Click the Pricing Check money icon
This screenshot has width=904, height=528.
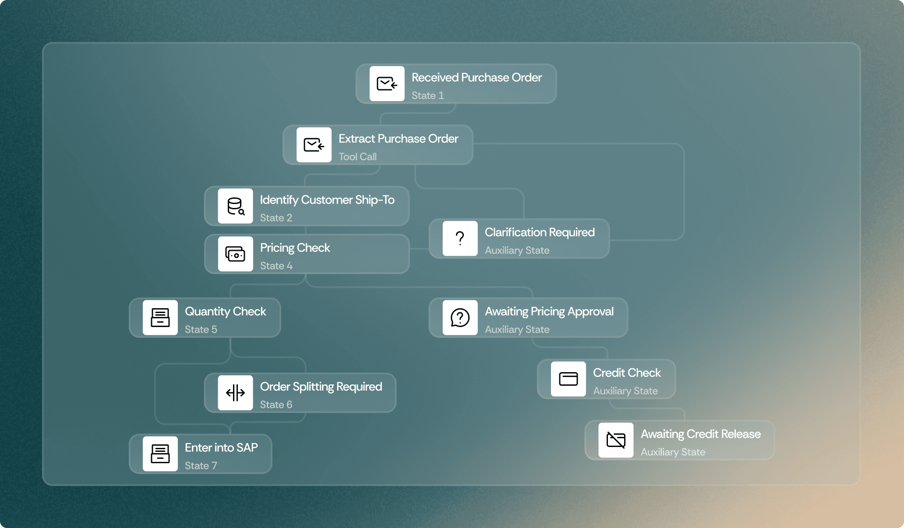(x=235, y=254)
